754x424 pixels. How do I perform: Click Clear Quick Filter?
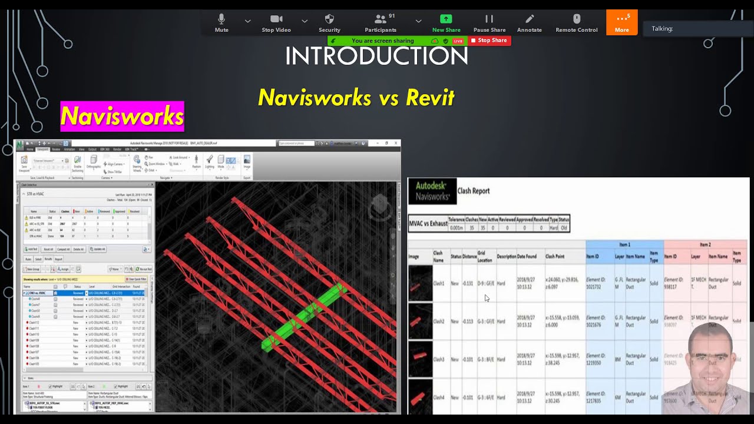(x=136, y=279)
